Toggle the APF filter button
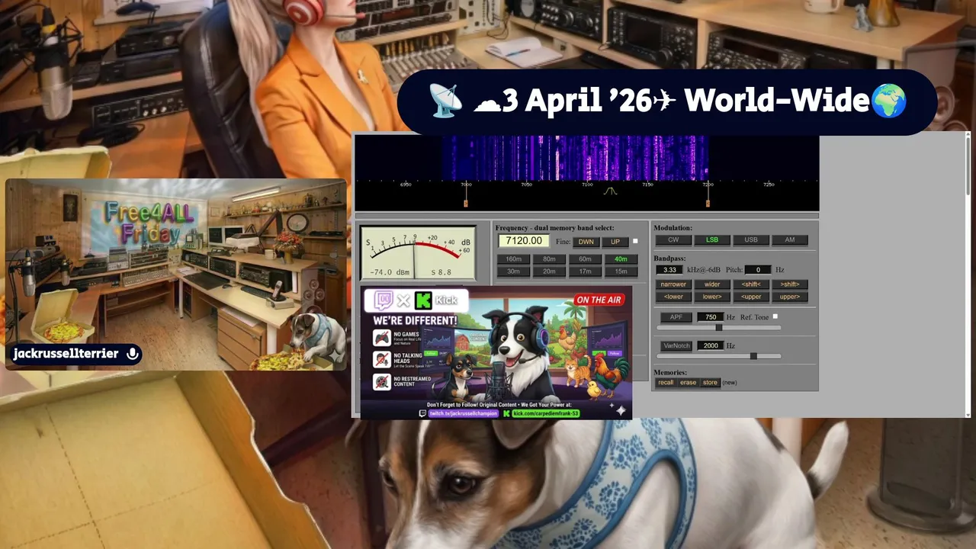Image resolution: width=976 pixels, height=549 pixels. tap(676, 317)
